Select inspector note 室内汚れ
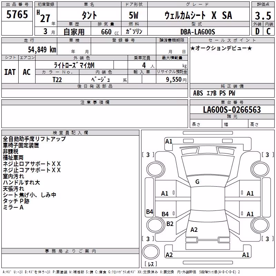This screenshot has height=276, width=276. (x=13, y=176)
